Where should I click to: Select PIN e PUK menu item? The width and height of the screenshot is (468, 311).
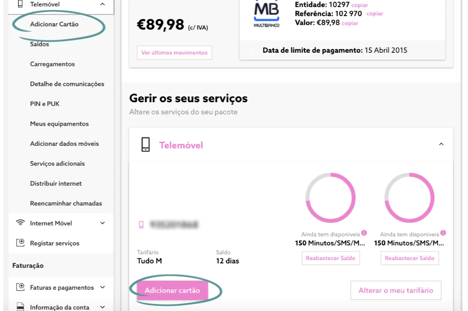(x=45, y=104)
